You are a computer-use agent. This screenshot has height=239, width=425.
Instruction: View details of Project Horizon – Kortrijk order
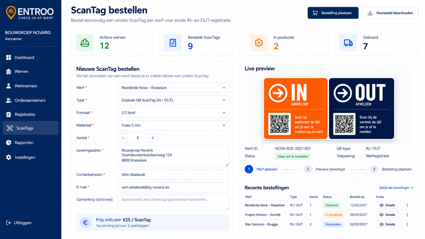pyautogui.click(x=387, y=215)
